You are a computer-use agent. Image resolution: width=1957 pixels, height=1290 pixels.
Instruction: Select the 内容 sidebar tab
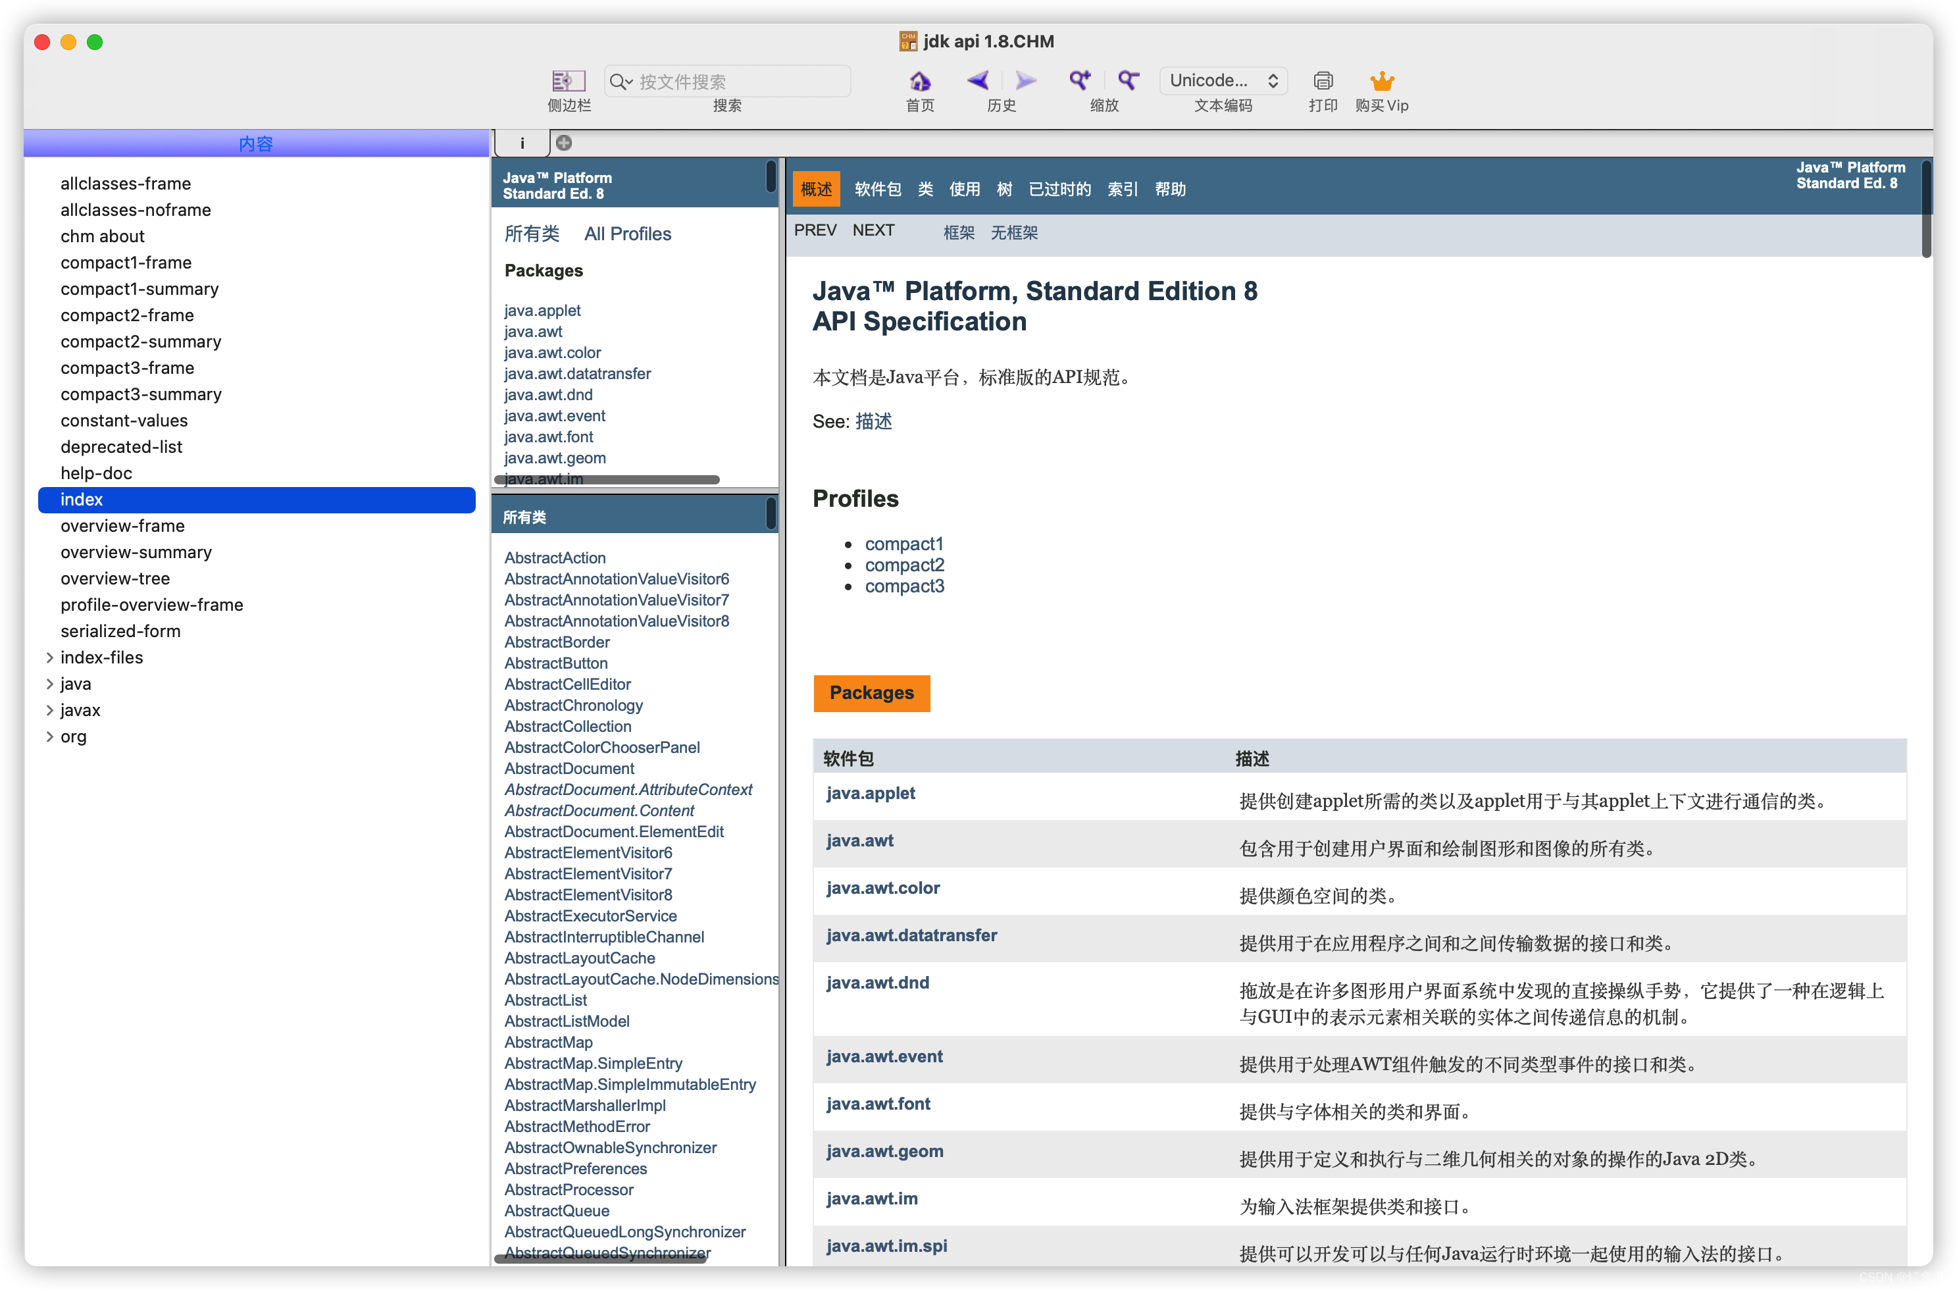point(256,143)
